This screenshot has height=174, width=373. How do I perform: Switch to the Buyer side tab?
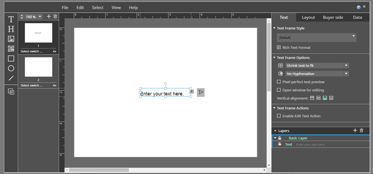[333, 17]
